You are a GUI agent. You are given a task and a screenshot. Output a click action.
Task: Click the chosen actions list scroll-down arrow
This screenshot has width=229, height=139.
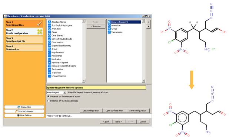point(143,81)
